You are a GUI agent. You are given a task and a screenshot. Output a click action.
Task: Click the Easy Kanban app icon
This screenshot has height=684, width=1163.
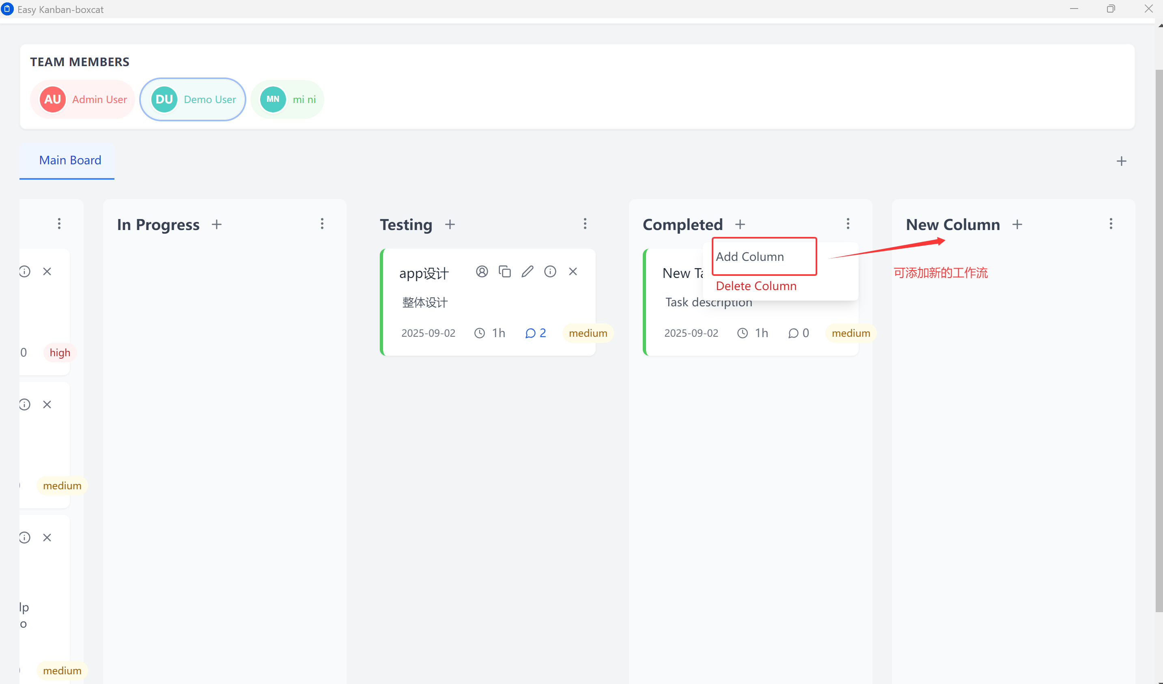7,9
